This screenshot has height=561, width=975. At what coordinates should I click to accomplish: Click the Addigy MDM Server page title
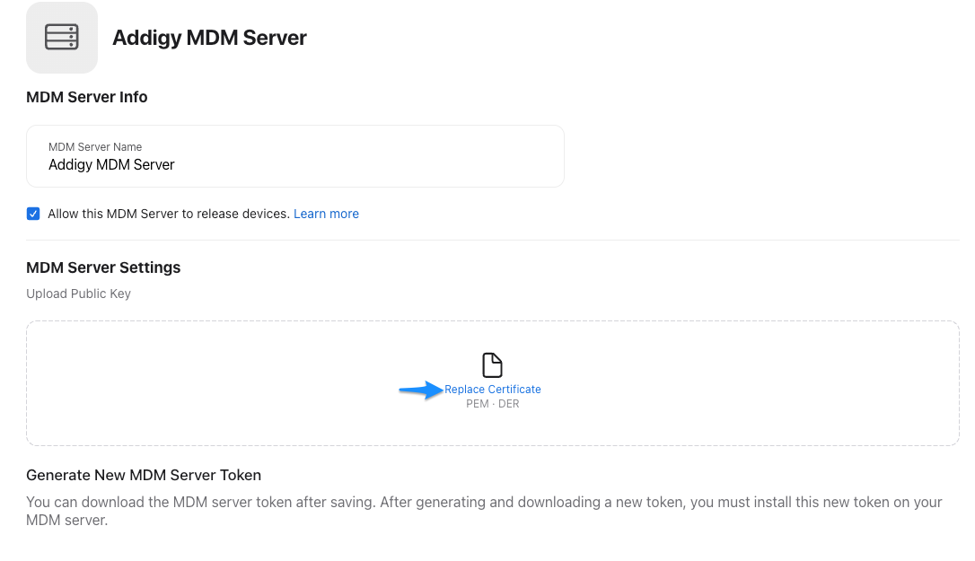point(209,38)
